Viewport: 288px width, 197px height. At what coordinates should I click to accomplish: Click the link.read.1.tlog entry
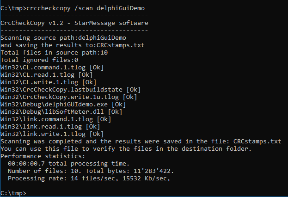(x=50, y=127)
